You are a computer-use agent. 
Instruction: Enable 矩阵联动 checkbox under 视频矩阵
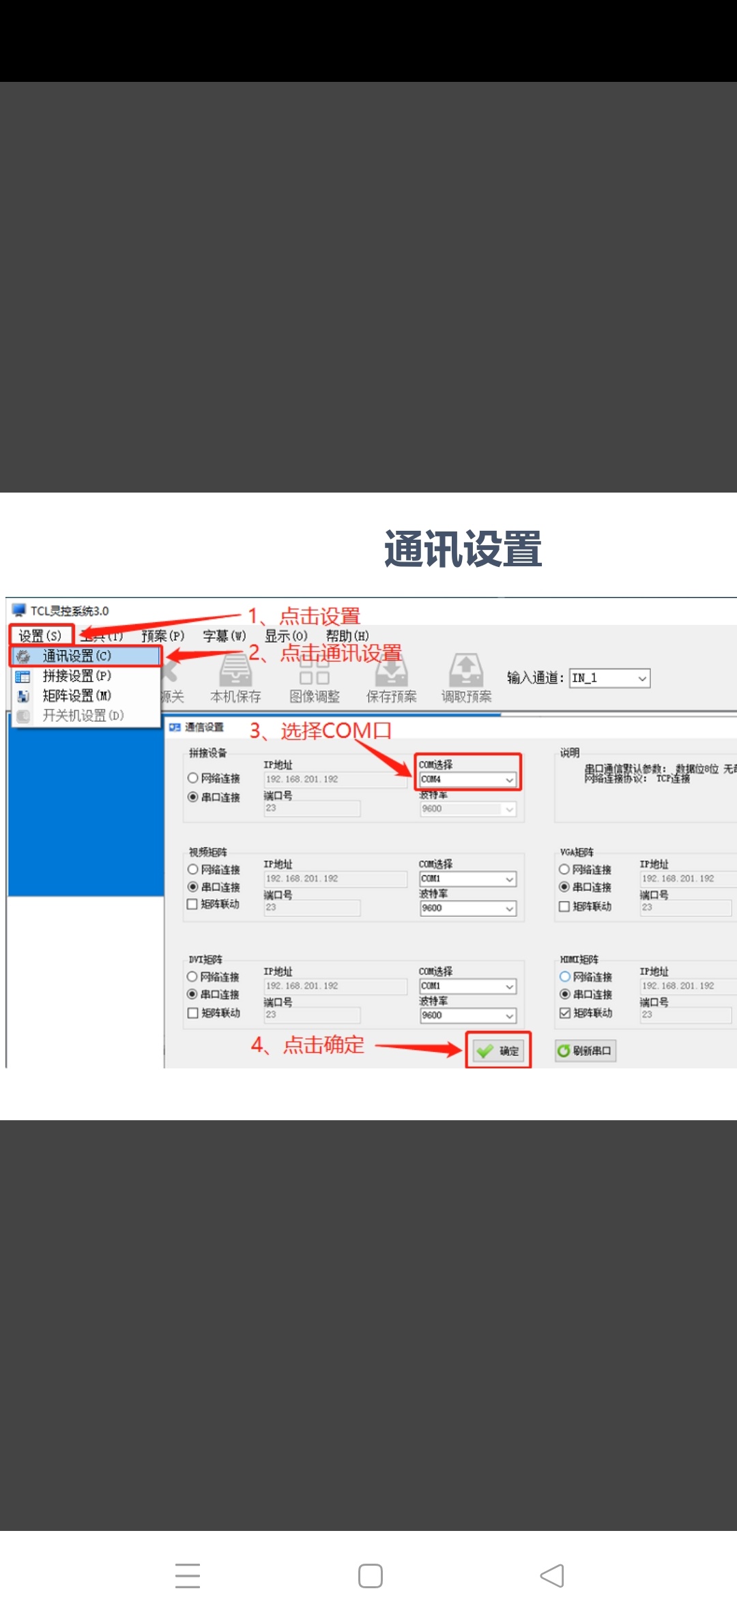click(192, 905)
